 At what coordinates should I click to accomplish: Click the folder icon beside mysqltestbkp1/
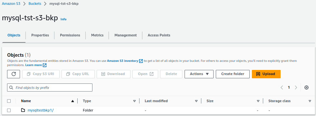tap(23, 110)
